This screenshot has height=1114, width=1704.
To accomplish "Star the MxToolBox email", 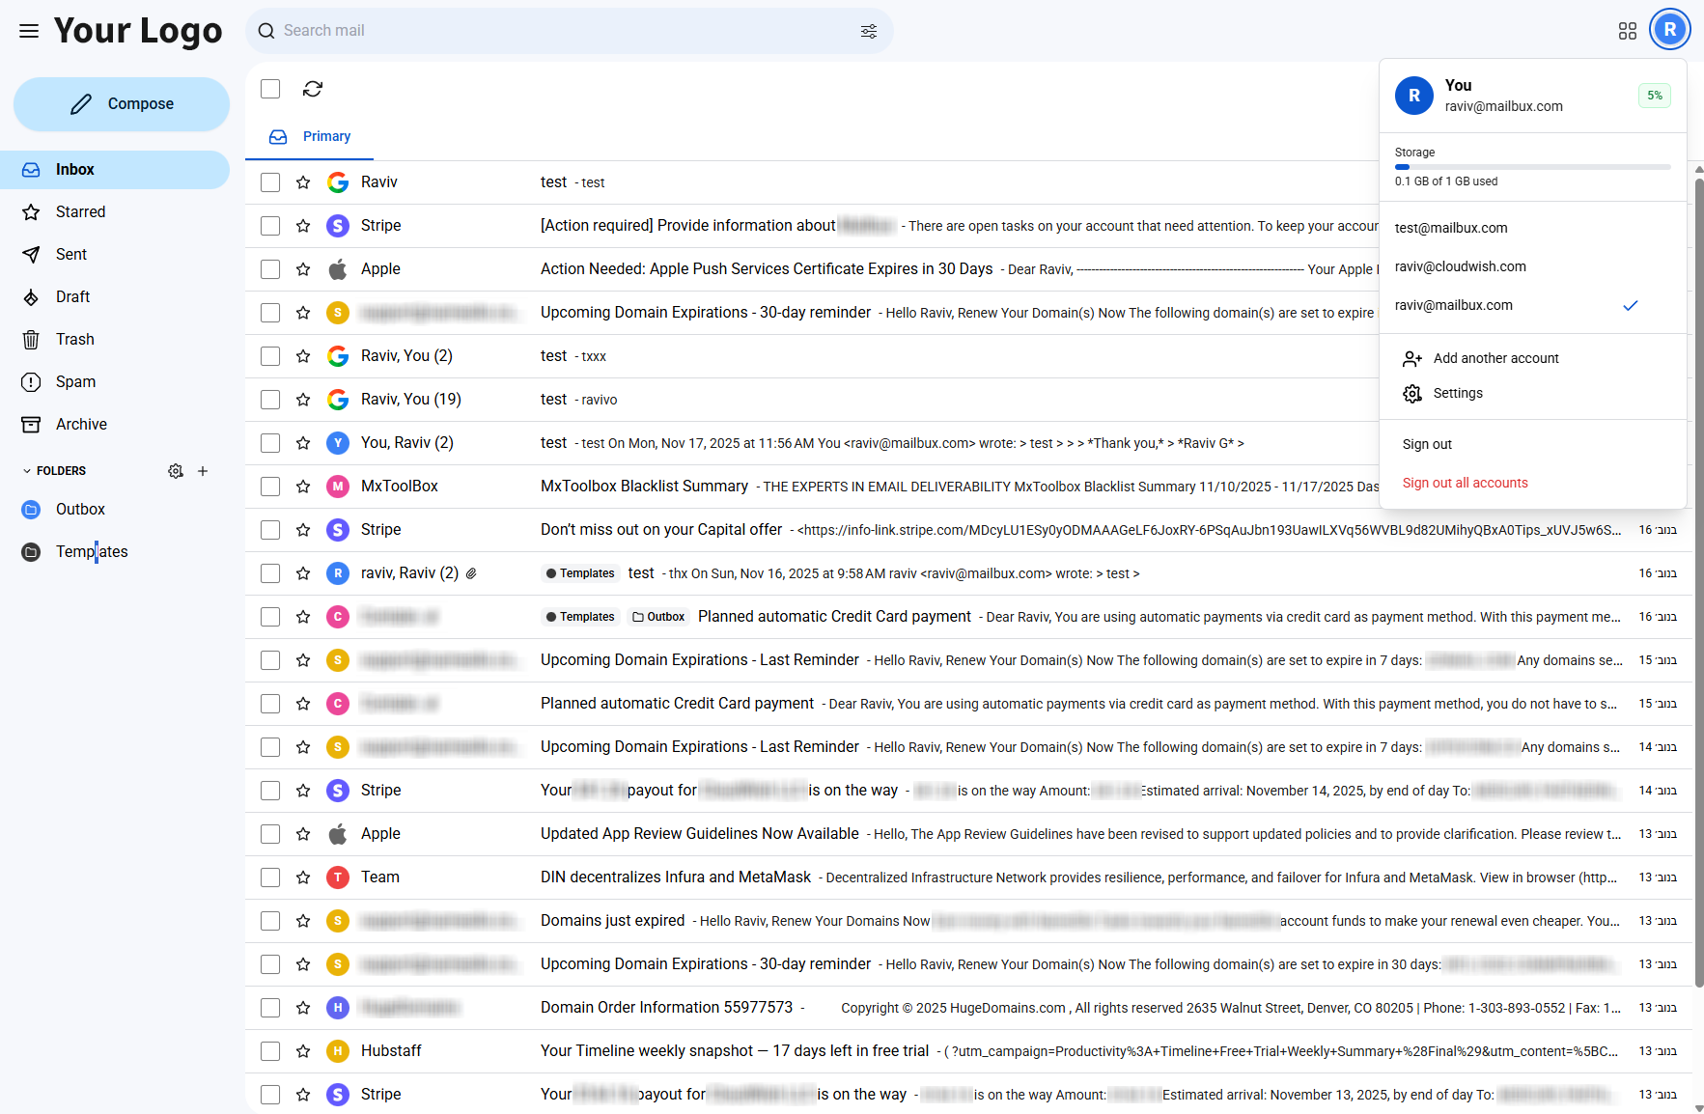I will click(303, 487).
